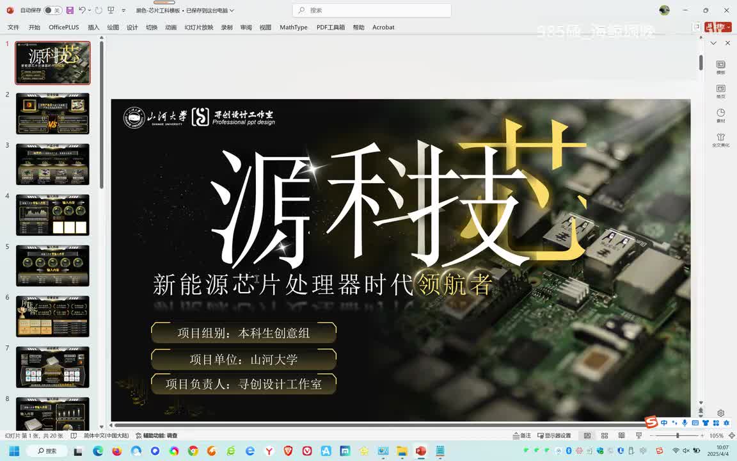This screenshot has width=737, height=461.
Task: Open the Undo history dropdown arrow
Action: pyautogui.click(x=90, y=10)
